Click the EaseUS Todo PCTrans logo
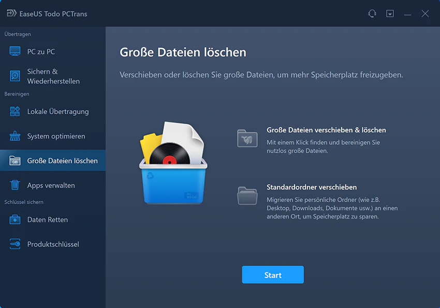The image size is (440, 308). click(11, 13)
